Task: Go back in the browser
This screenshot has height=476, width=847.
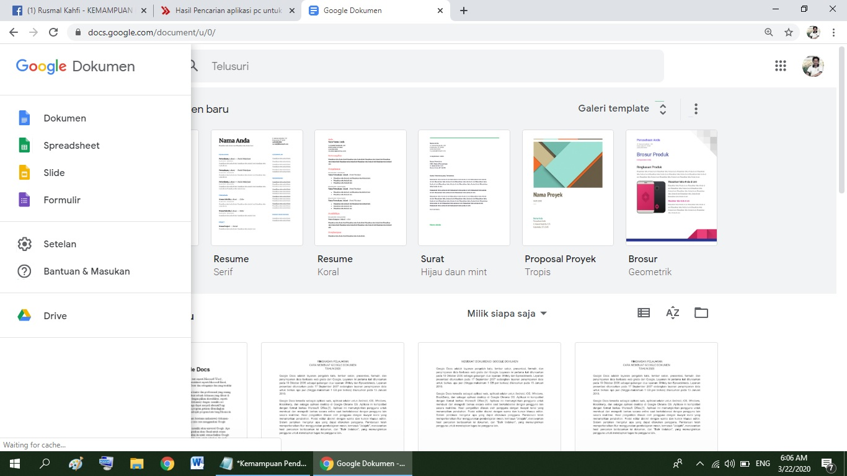Action: tap(13, 32)
